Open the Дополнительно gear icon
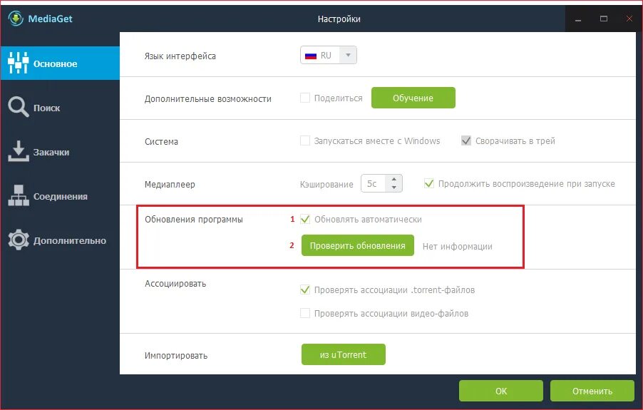 tap(18, 240)
